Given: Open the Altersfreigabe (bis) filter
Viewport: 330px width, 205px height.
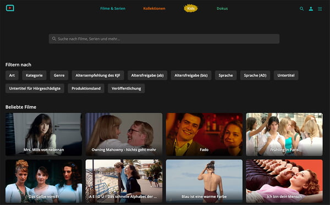Looking at the screenshot, I should [191, 75].
